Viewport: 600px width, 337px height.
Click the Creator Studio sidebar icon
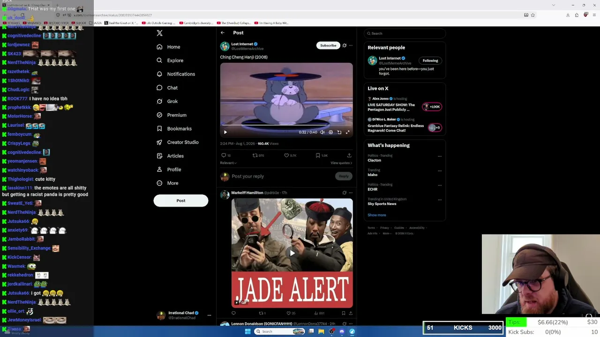(x=159, y=142)
